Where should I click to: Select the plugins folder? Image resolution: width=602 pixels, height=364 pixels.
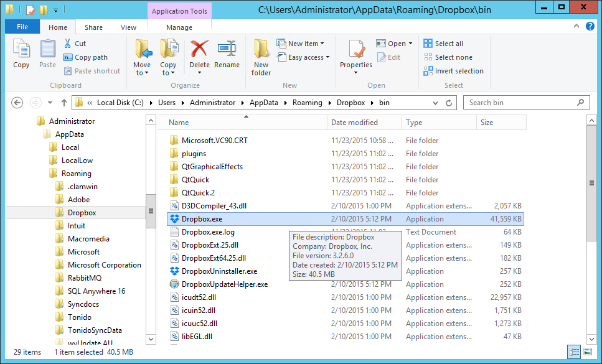(x=188, y=154)
